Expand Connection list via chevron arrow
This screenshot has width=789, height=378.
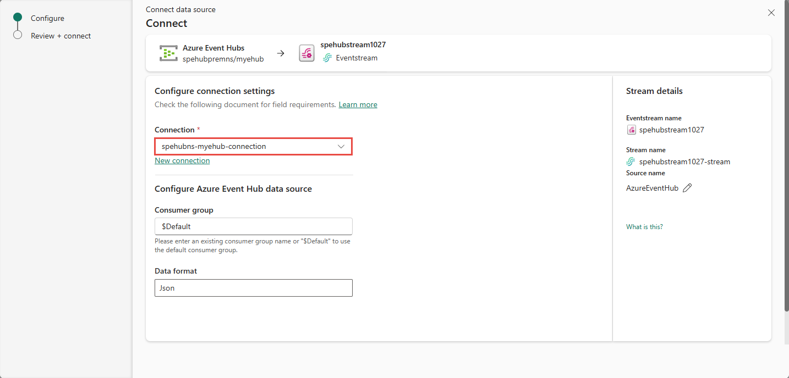pos(341,147)
